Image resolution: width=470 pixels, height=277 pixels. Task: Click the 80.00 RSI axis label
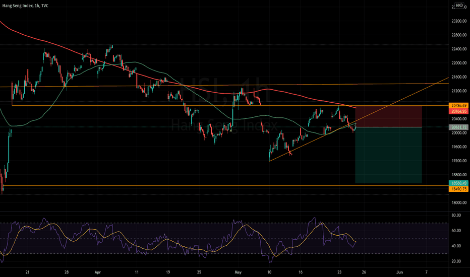(x=456, y=216)
